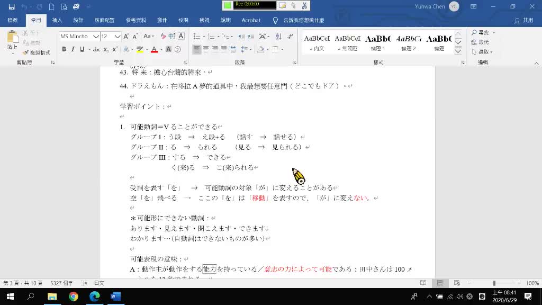
Task: Click the enclosed character icon
Action: (178, 49)
